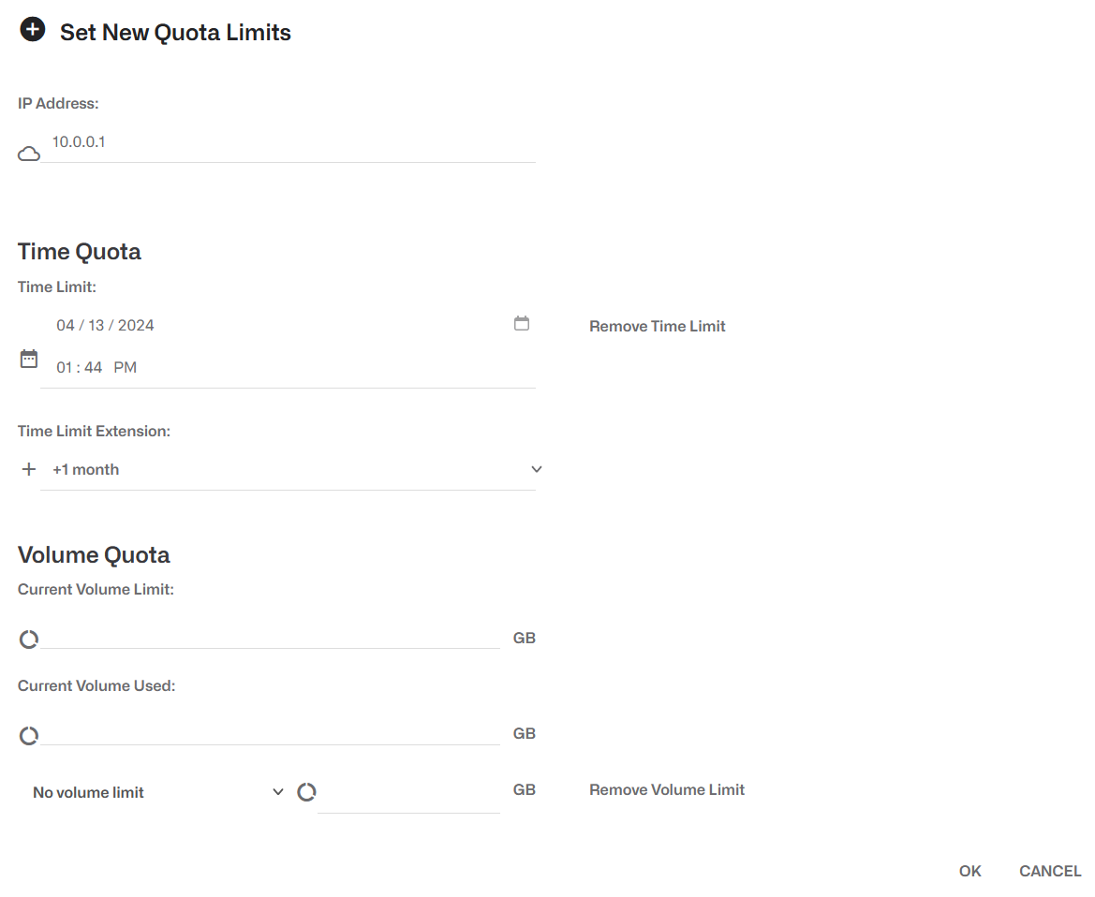Screen dimensions: 1095x897
Task: Click the calendar icon left of the time field
Action: point(28,358)
